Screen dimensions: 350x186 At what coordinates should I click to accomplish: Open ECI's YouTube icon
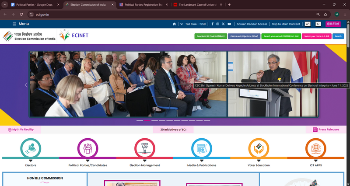[x=229, y=24]
